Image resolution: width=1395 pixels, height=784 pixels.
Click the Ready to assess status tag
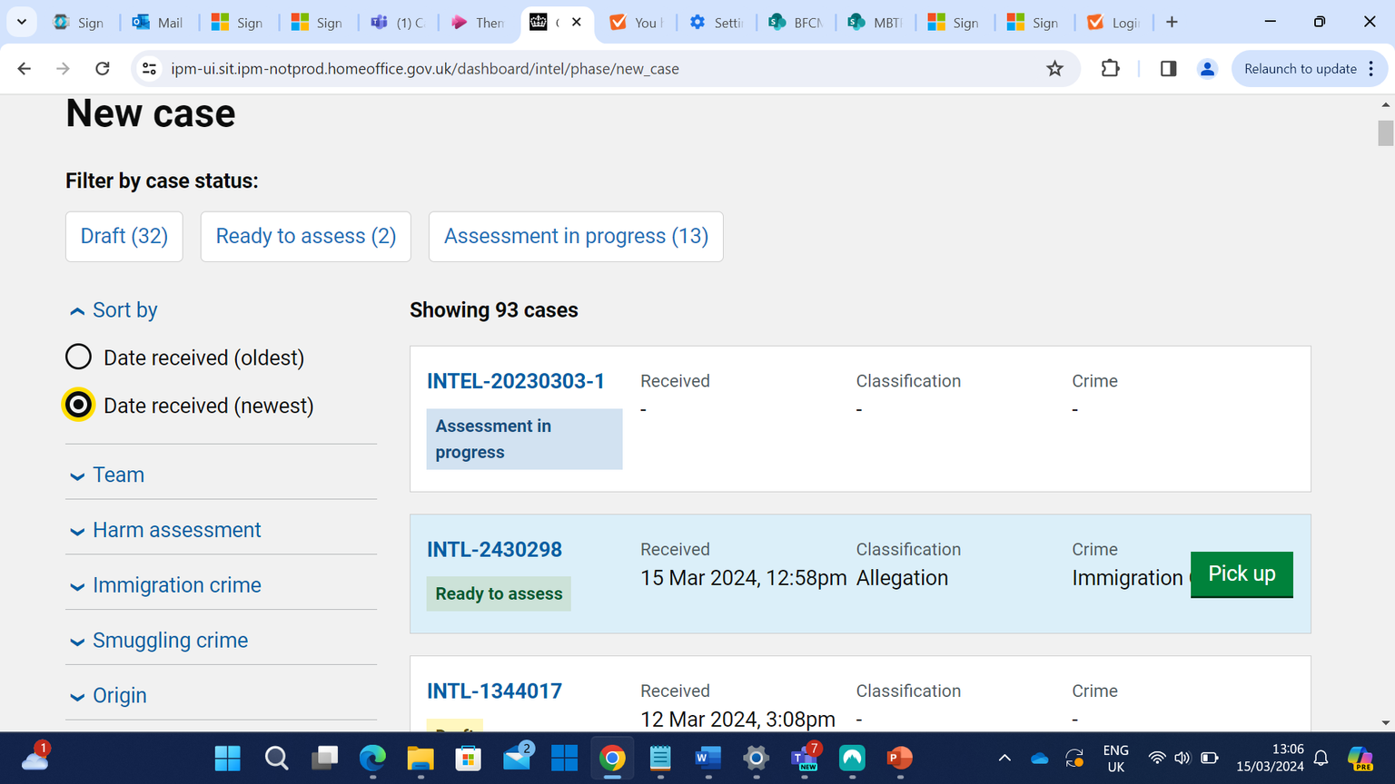(499, 593)
